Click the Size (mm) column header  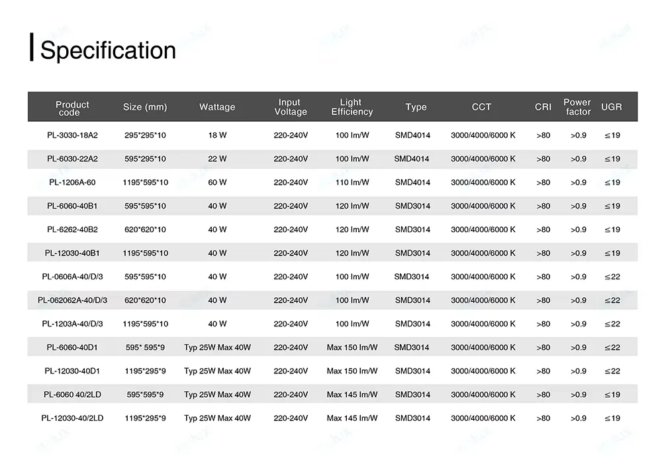point(145,107)
